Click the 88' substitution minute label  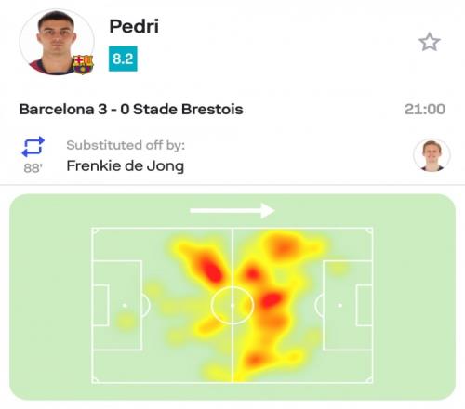(33, 168)
